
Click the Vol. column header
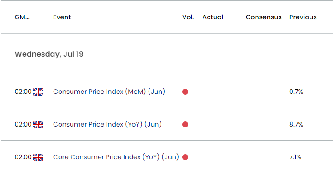pos(188,17)
